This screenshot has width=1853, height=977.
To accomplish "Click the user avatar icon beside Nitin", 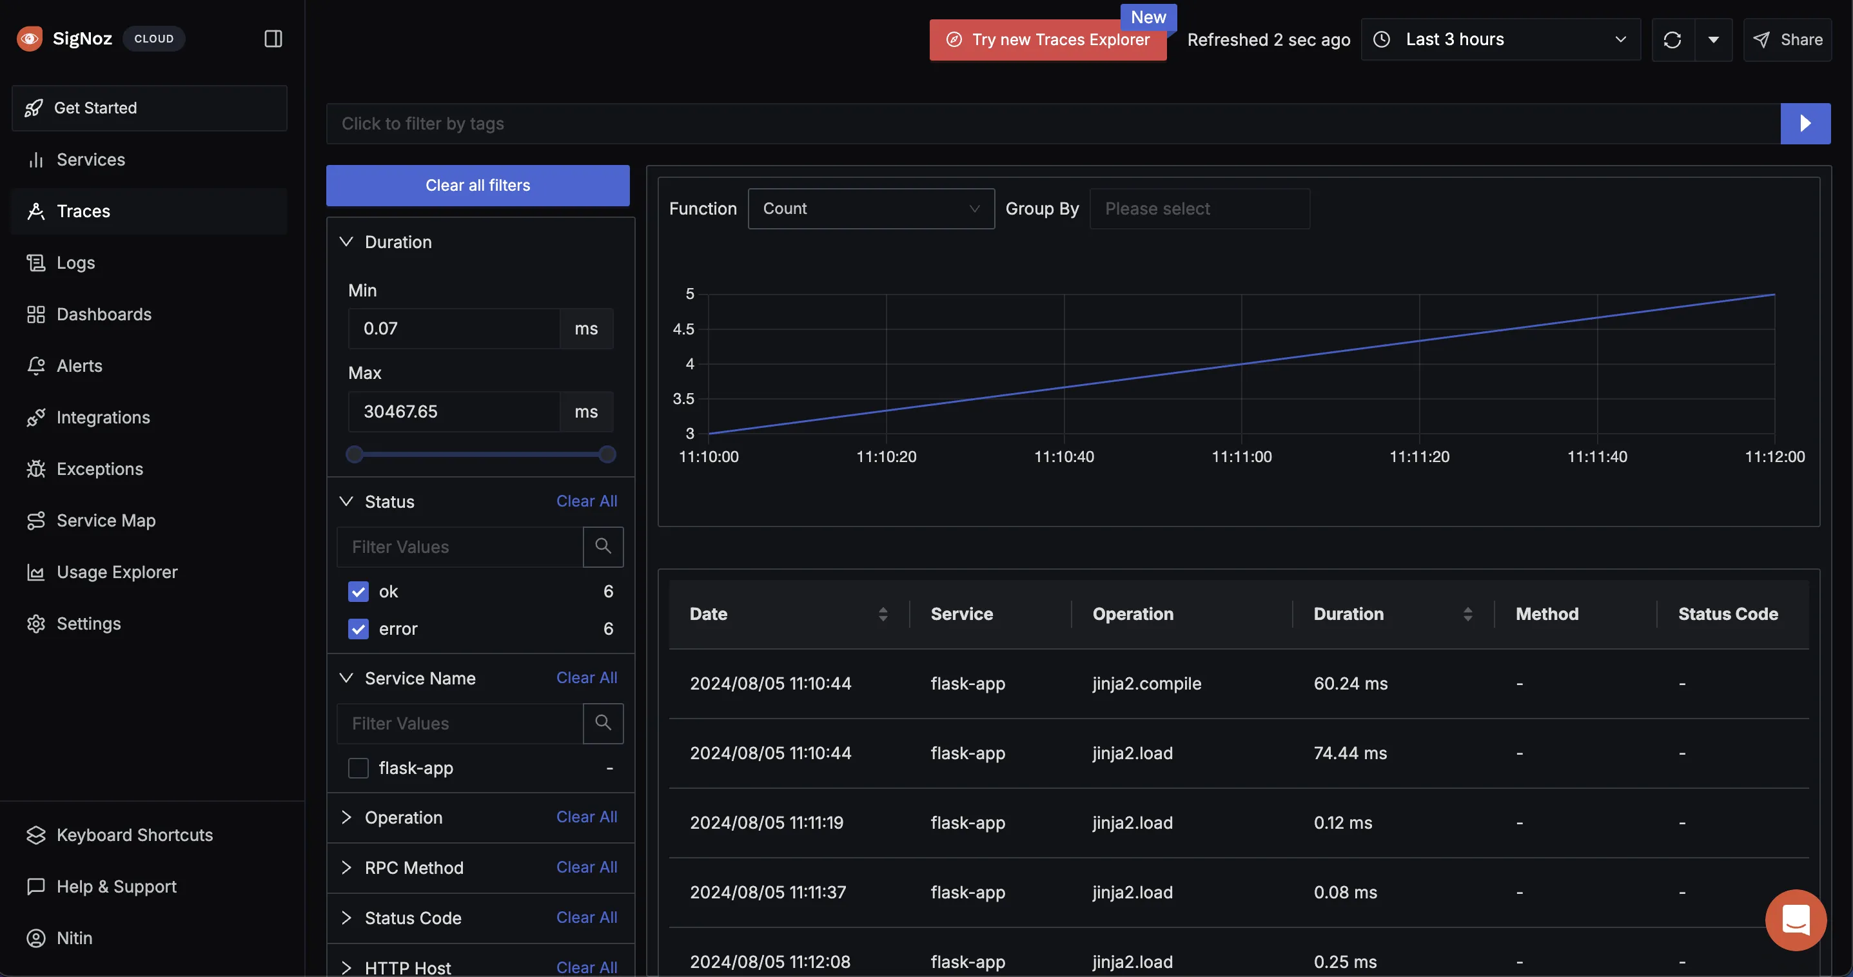I will pos(36,938).
